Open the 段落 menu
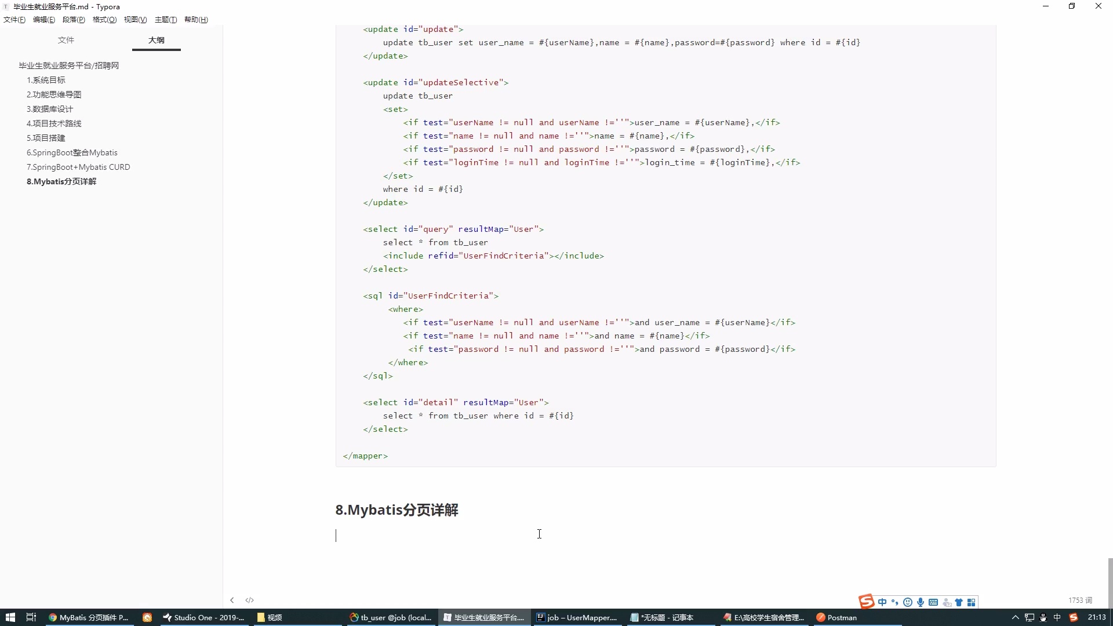 [74, 19]
